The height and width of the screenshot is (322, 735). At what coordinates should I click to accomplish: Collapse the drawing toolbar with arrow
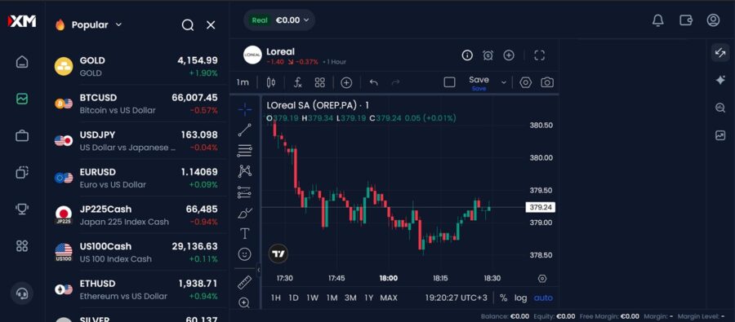(x=259, y=270)
